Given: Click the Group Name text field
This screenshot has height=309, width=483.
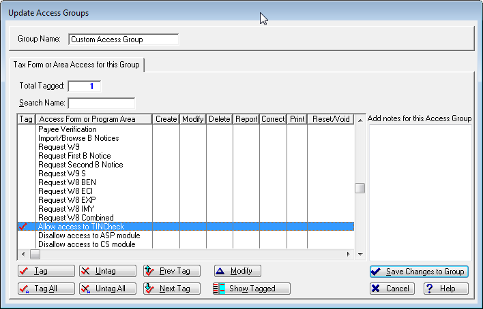Looking at the screenshot, I should pyautogui.click(x=123, y=39).
